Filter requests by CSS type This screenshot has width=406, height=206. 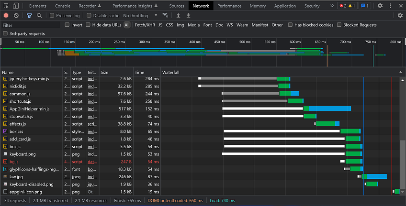(169, 25)
